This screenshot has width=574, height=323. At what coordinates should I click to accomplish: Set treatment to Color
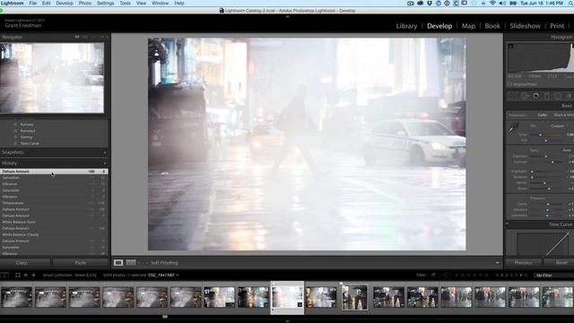click(x=543, y=115)
